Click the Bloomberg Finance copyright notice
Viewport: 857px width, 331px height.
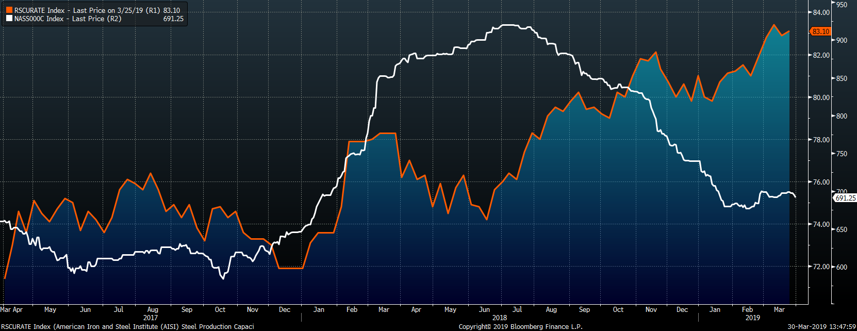pyautogui.click(x=520, y=326)
